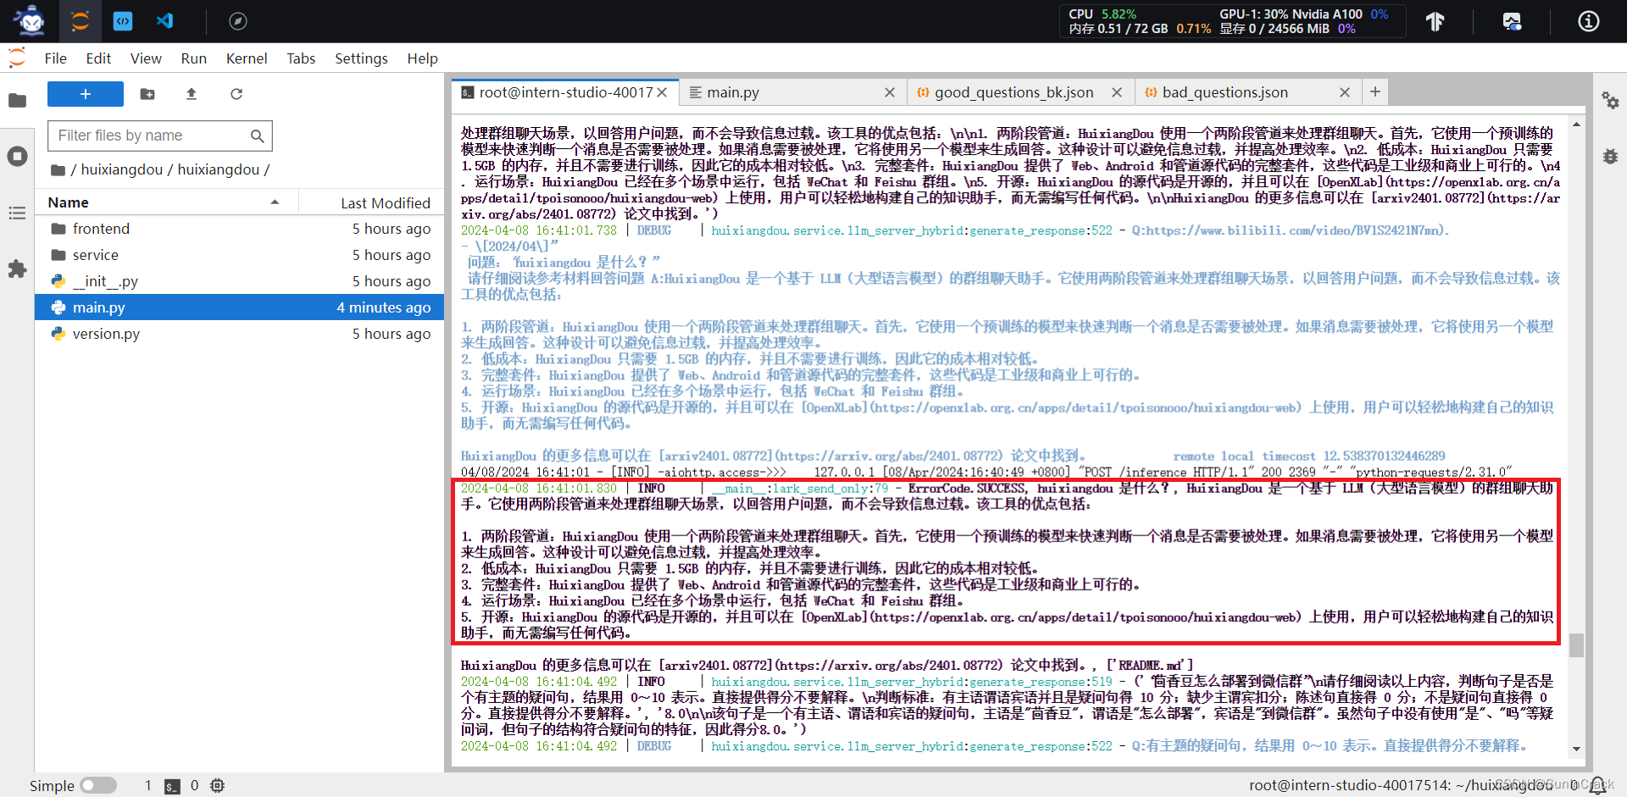Viewport: 1627px width, 797px height.
Task: Open the debugger bug icon
Action: [x=1610, y=157]
